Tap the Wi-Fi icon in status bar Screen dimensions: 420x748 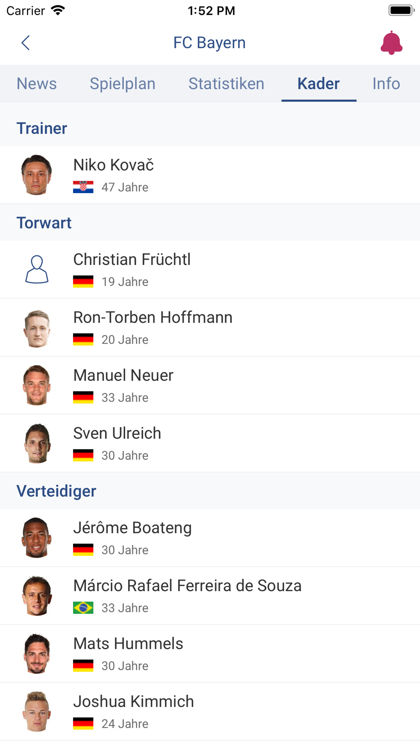click(58, 10)
